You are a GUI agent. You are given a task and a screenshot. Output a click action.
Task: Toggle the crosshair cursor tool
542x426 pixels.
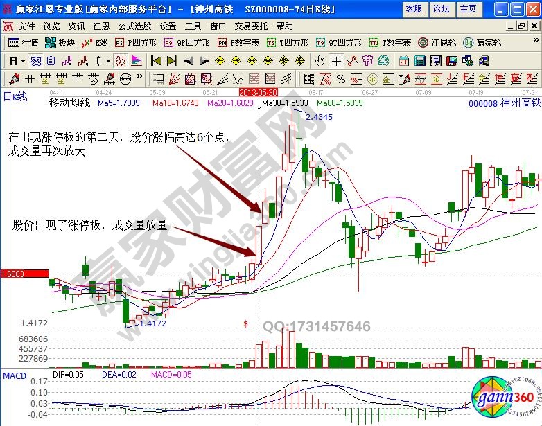(x=336, y=61)
